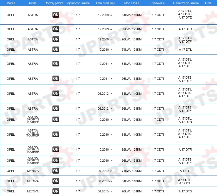Select ON fuel icon in Astra 12.2009 96kW row

(56, 39)
